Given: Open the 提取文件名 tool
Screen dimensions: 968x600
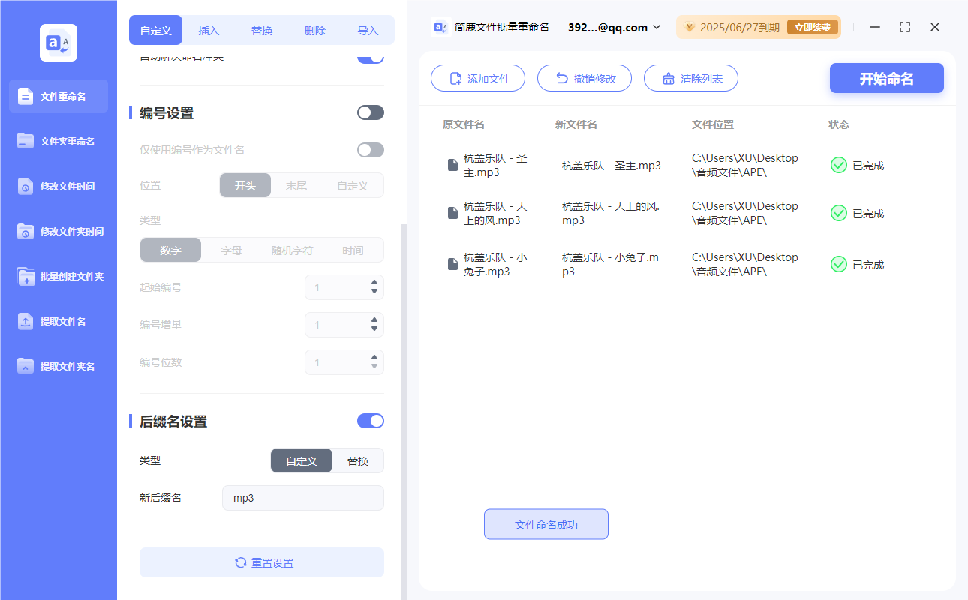Looking at the screenshot, I should 58,321.
